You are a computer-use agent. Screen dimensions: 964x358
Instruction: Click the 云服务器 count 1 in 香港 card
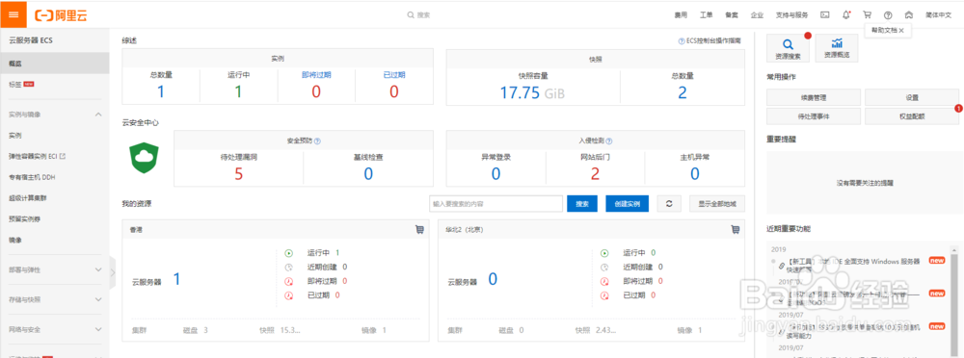click(x=176, y=280)
